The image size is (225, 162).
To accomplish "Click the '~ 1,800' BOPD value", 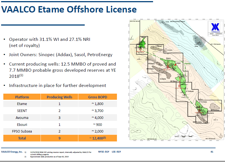I will pyautogui.click(x=97, y=104).
